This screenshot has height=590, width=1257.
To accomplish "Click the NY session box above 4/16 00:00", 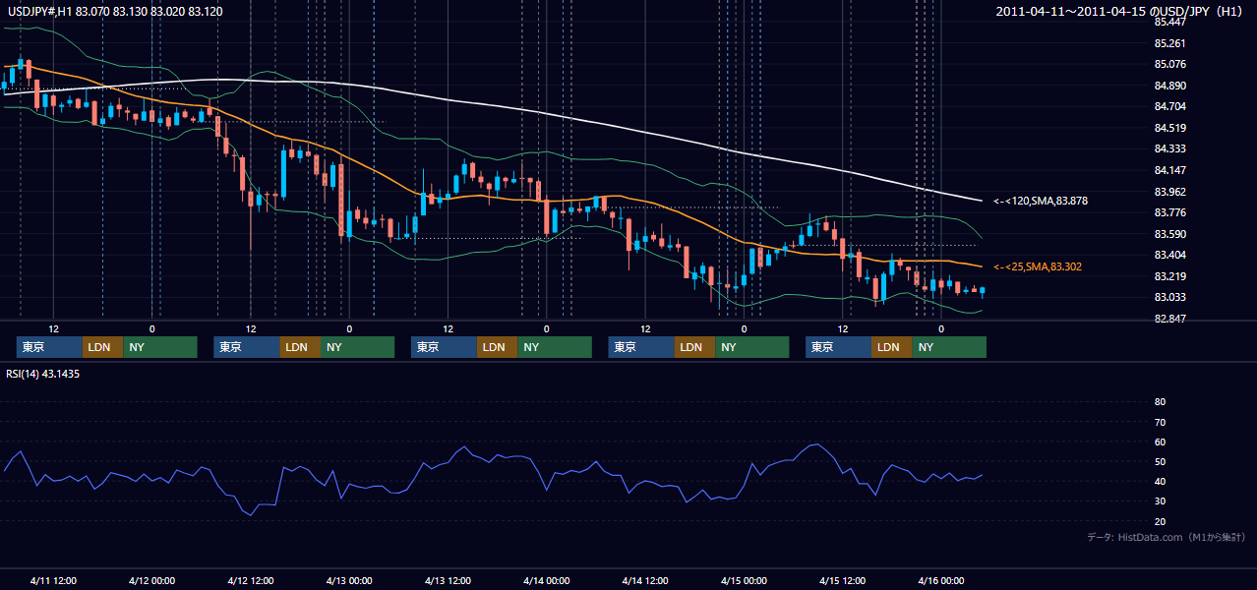I will pyautogui.click(x=948, y=347).
